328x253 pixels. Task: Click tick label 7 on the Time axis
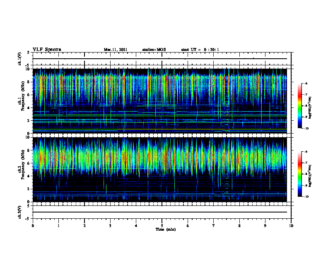coord(214,226)
